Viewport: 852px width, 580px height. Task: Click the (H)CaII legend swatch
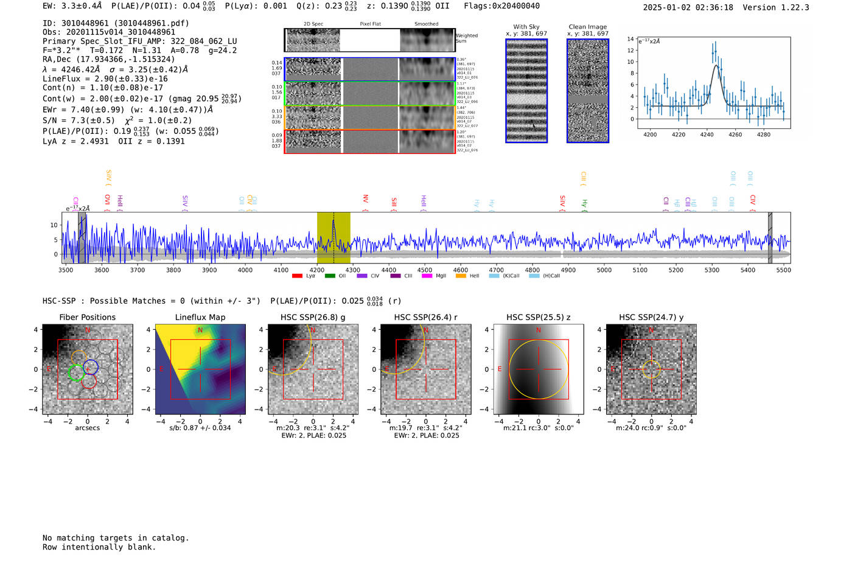click(x=534, y=276)
